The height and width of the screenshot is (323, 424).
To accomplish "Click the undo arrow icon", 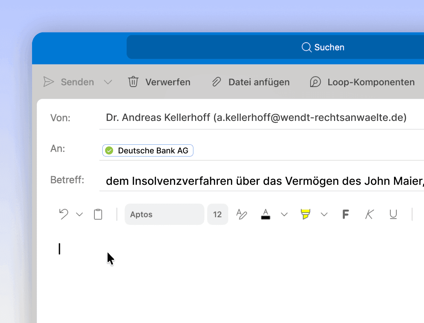I will 64,214.
